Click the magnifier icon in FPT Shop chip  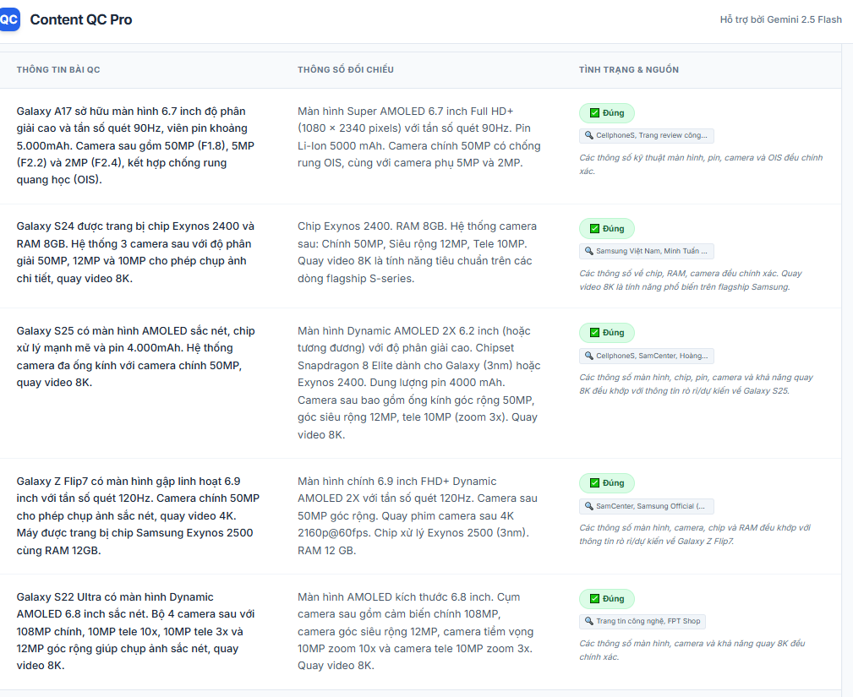point(588,621)
